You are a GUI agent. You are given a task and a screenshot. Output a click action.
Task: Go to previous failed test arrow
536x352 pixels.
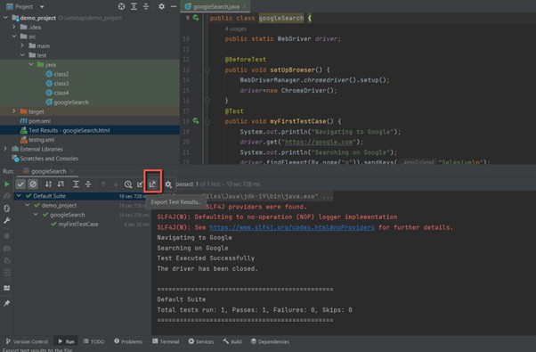(103, 184)
